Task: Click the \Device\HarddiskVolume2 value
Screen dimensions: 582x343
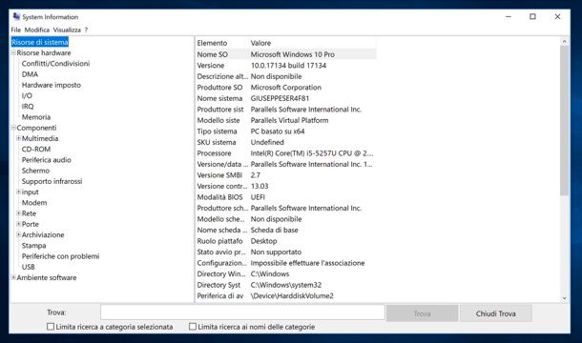Action: 292,296
